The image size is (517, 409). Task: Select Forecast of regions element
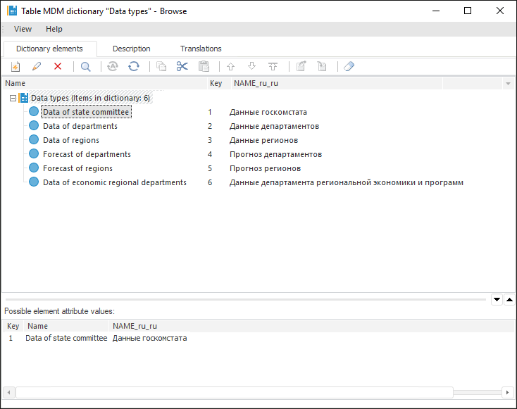coord(77,168)
